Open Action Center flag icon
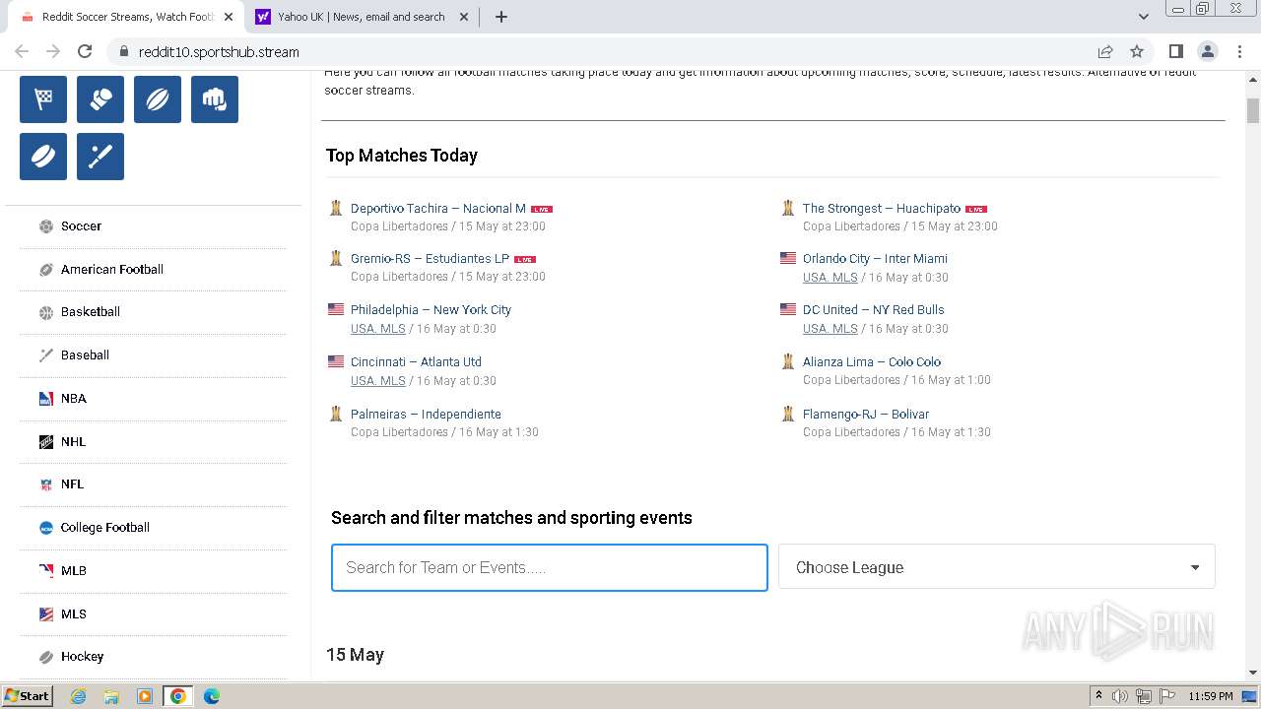Viewport: 1261px width, 709px height. [x=1167, y=696]
